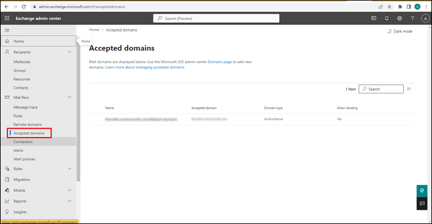Reload the page with refresh icon

tap(23, 7)
